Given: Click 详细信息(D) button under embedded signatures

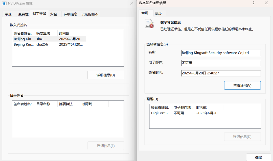Looking at the screenshot, I should tap(106, 75).
